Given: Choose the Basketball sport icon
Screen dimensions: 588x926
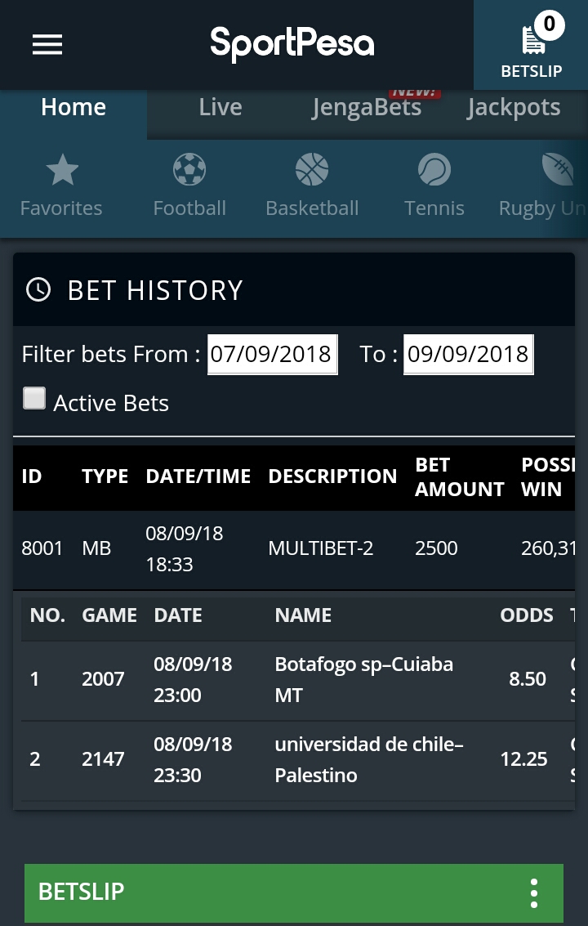Looking at the screenshot, I should click(312, 171).
